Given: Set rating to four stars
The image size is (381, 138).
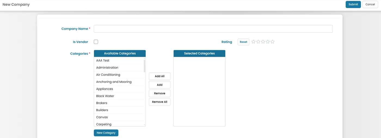Looking at the screenshot, I should pyautogui.click(x=268, y=42).
